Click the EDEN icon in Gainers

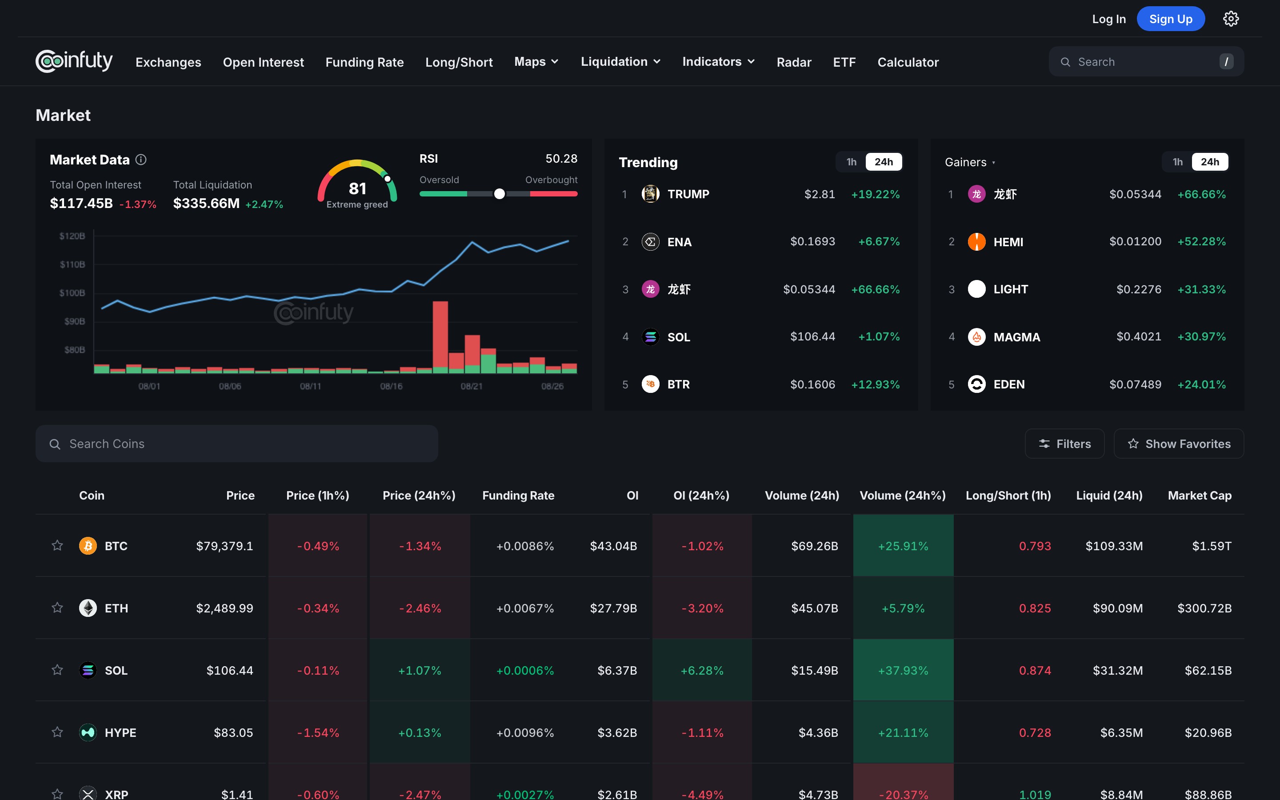(976, 384)
